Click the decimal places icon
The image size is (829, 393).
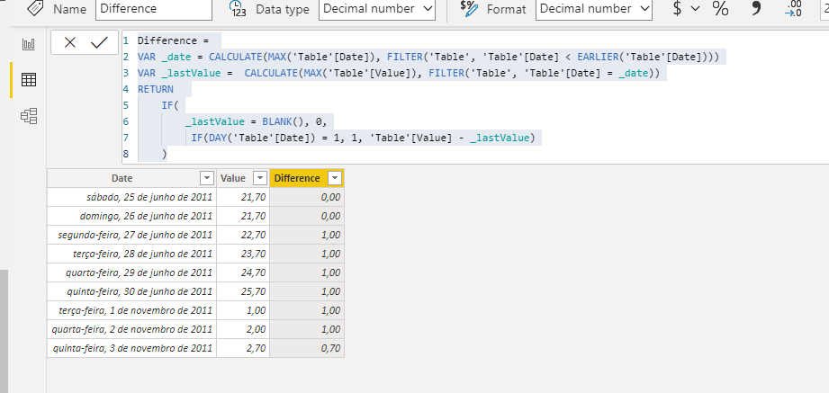pos(793,8)
